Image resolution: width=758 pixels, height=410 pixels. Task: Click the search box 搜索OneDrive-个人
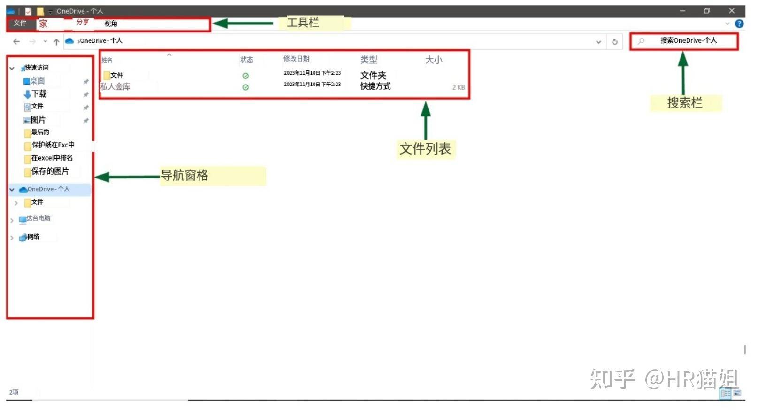(x=684, y=41)
